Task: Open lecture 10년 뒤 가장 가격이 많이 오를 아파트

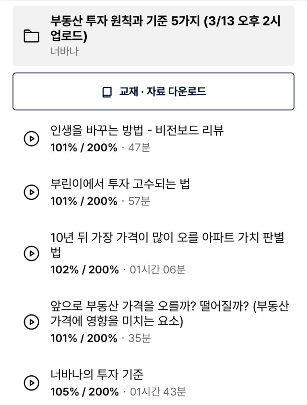Action: point(167,245)
